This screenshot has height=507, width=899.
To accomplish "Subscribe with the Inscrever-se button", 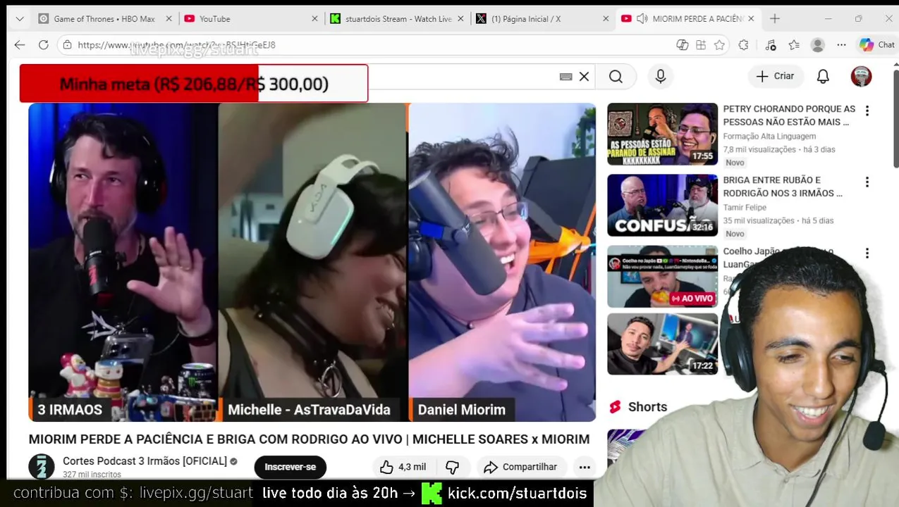I will (290, 467).
